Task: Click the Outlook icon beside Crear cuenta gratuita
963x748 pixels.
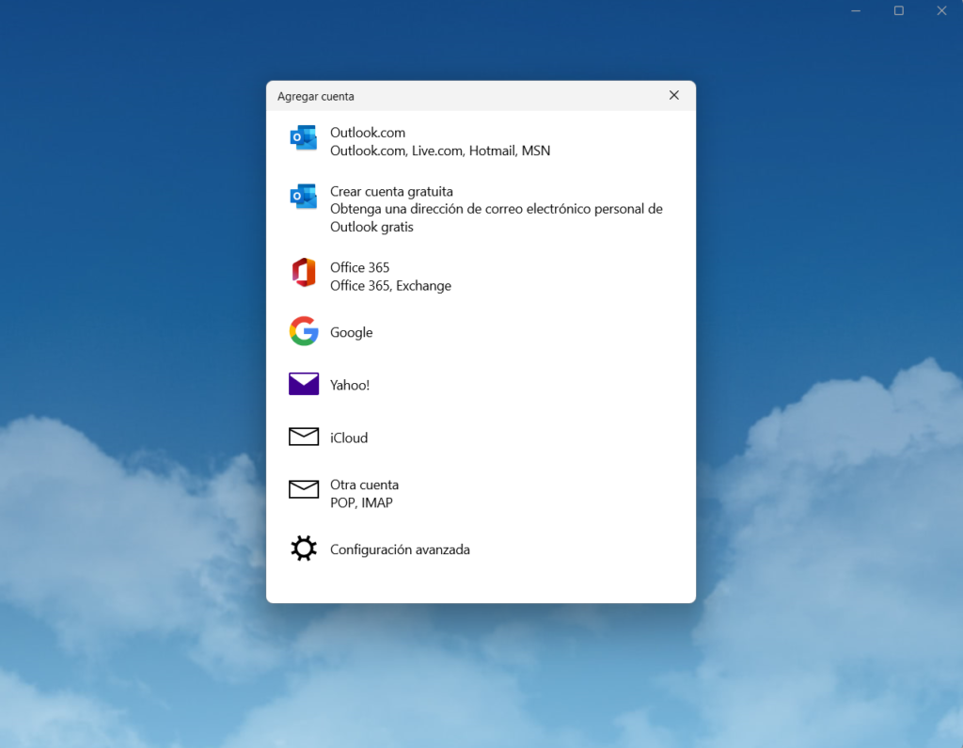Action: coord(304,197)
